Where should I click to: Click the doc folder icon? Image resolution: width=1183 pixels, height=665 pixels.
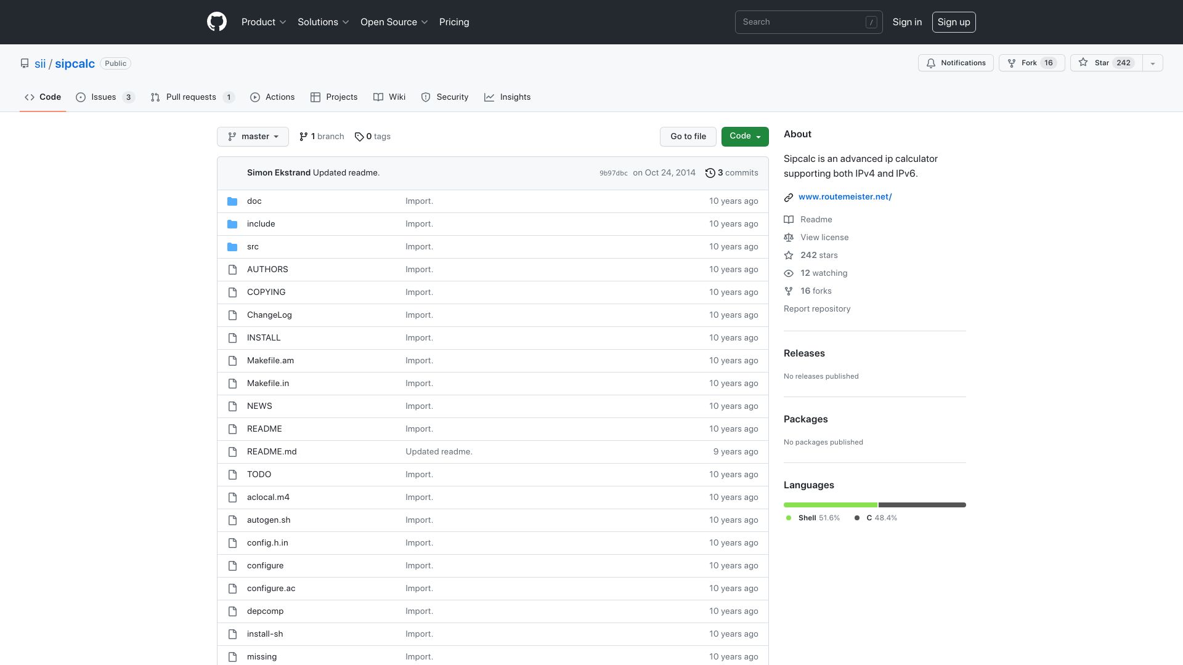(x=232, y=201)
